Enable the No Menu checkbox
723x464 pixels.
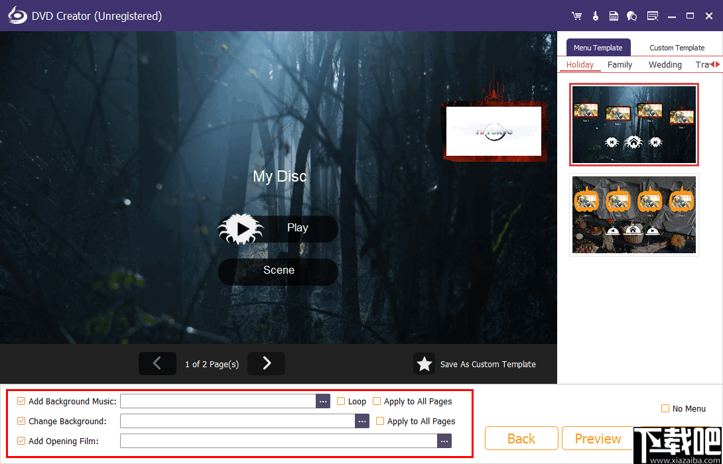[664, 408]
